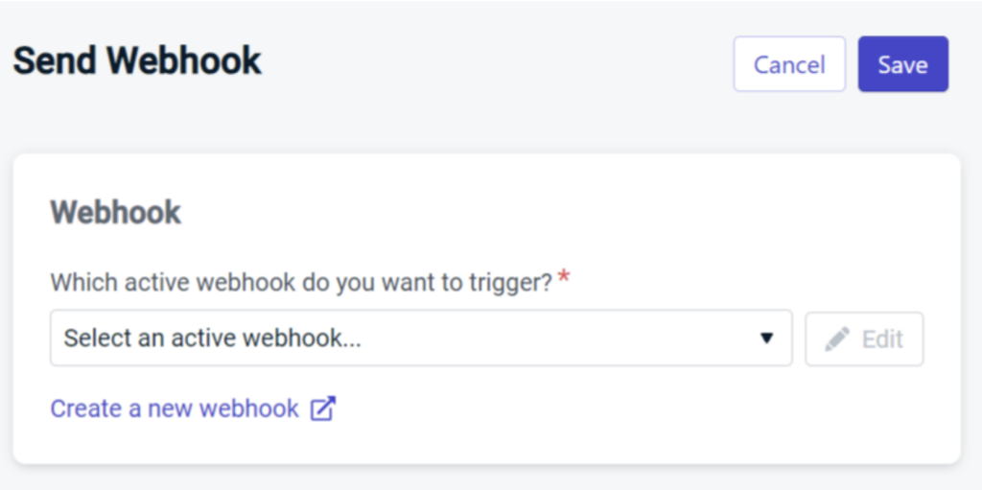Viewport: 982px width, 490px height.
Task: Follow the 'Create a new webhook' link
Action: [x=175, y=408]
